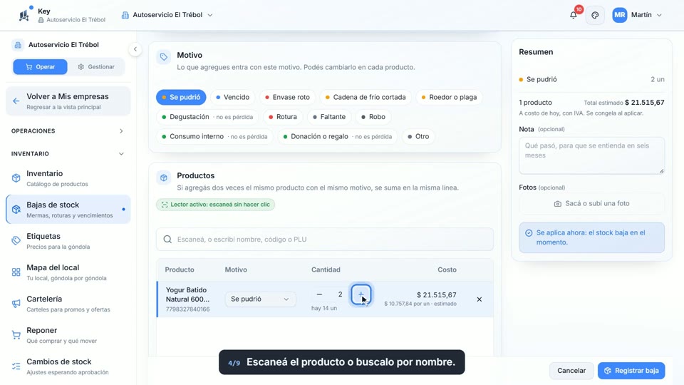Select the Faltante reason chip

[329, 116]
